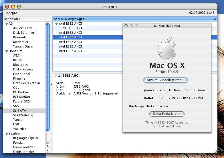Select the Intel ESB2 AHCI row just below the ST3160812AS drive
This screenshot has height=158, width=224.
88,33
